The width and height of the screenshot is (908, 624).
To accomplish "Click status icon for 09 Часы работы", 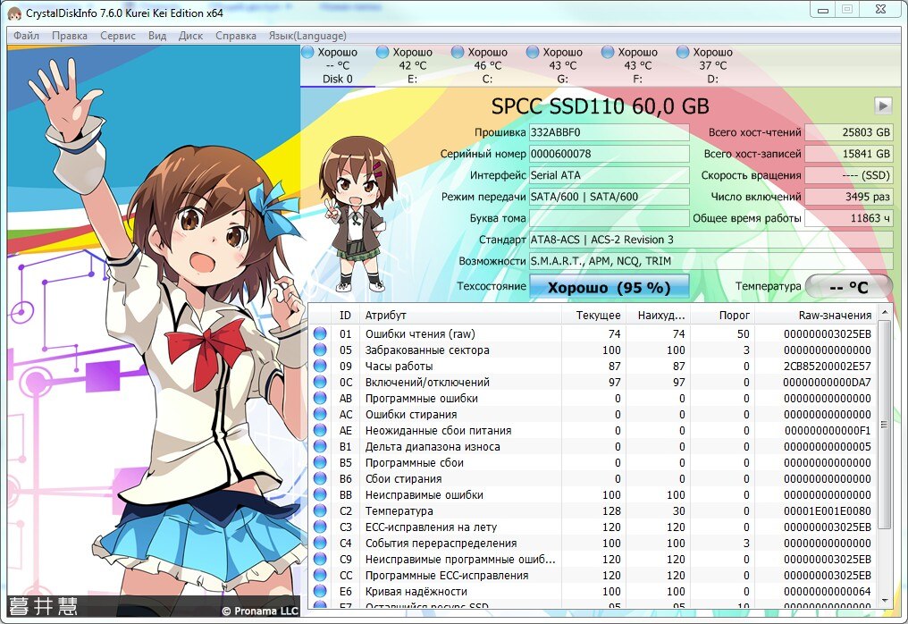I will (320, 367).
